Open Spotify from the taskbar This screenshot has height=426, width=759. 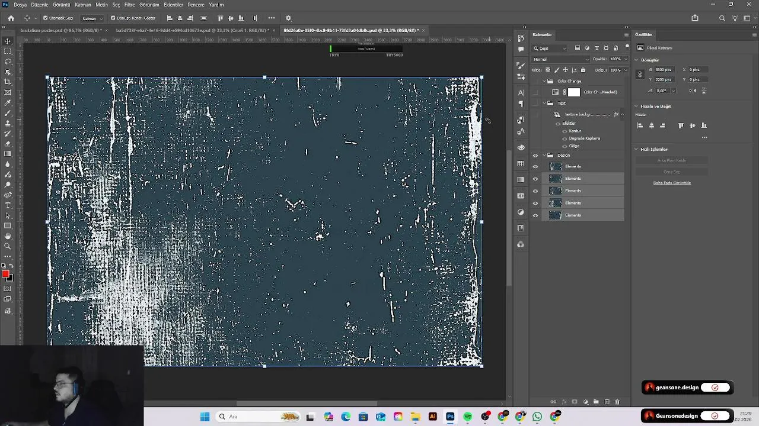(x=468, y=417)
